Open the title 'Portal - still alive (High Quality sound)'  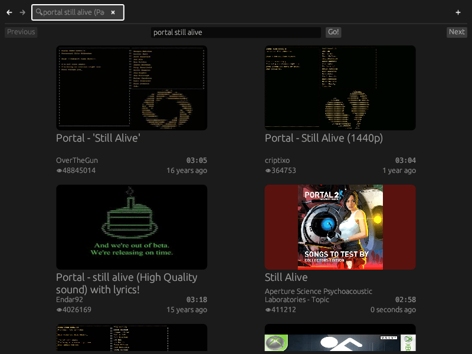[127, 283]
